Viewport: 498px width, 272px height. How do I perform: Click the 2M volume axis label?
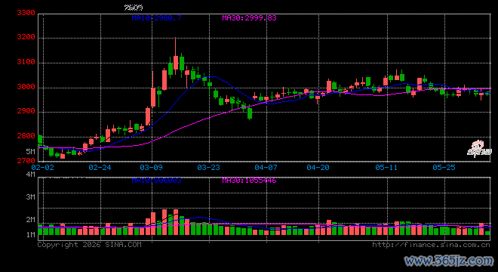point(30,220)
